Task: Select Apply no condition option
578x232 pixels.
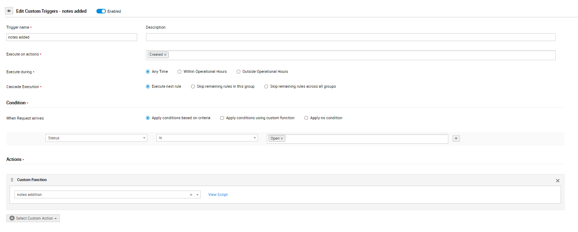Action: [306, 118]
